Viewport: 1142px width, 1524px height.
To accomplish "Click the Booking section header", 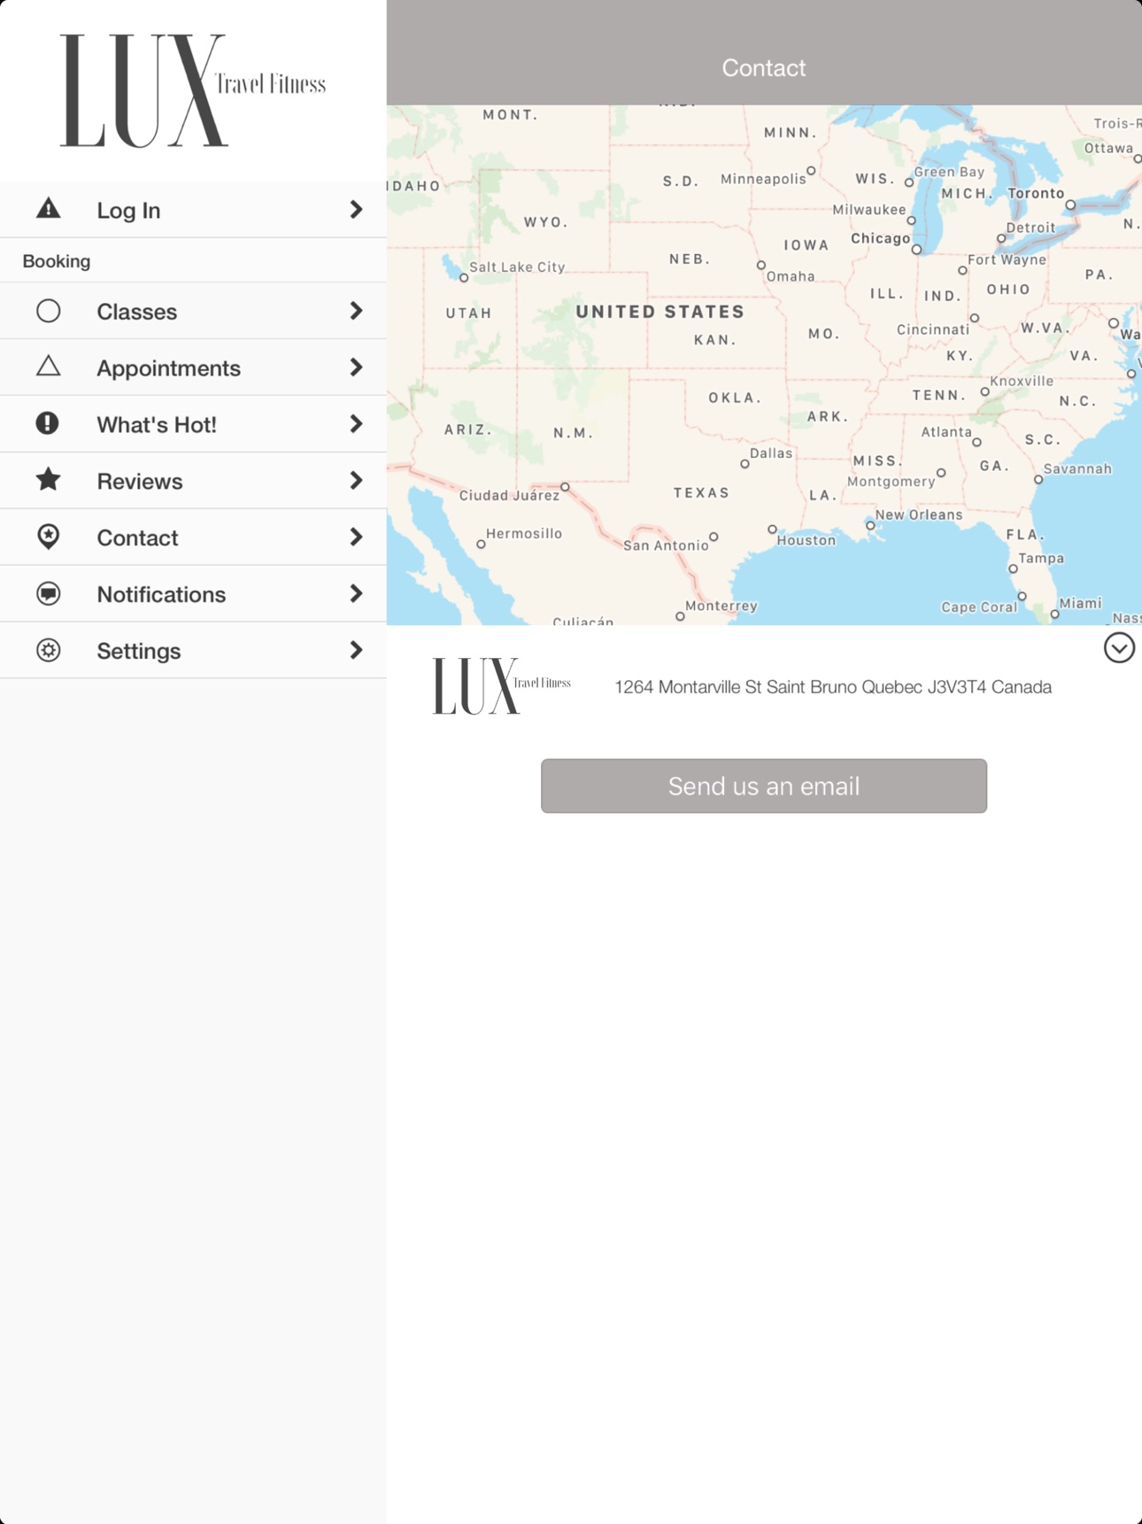I will 57,261.
